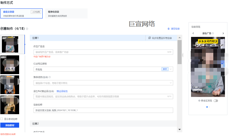Open the 行动号召按钮 dropdown

pos(103,69)
